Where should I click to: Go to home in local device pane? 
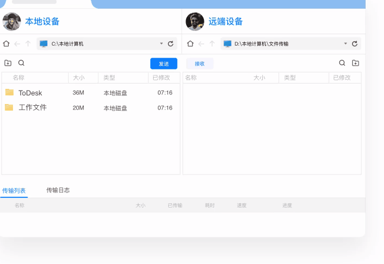click(x=6, y=44)
